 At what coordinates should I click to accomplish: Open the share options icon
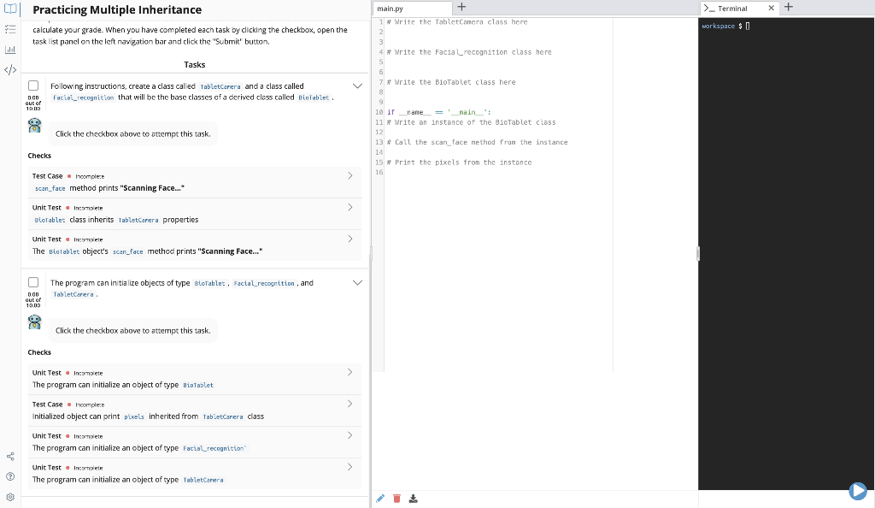coord(9,456)
